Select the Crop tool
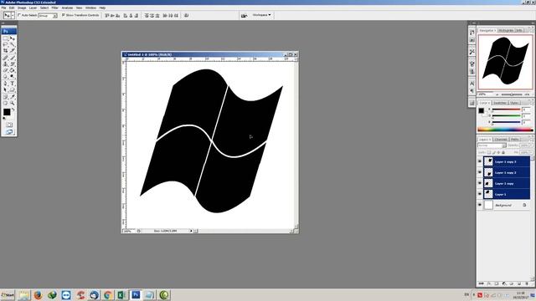The width and height of the screenshot is (536, 301). [6, 51]
